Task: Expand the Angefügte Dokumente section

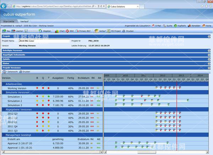Action: [x=209, y=55]
